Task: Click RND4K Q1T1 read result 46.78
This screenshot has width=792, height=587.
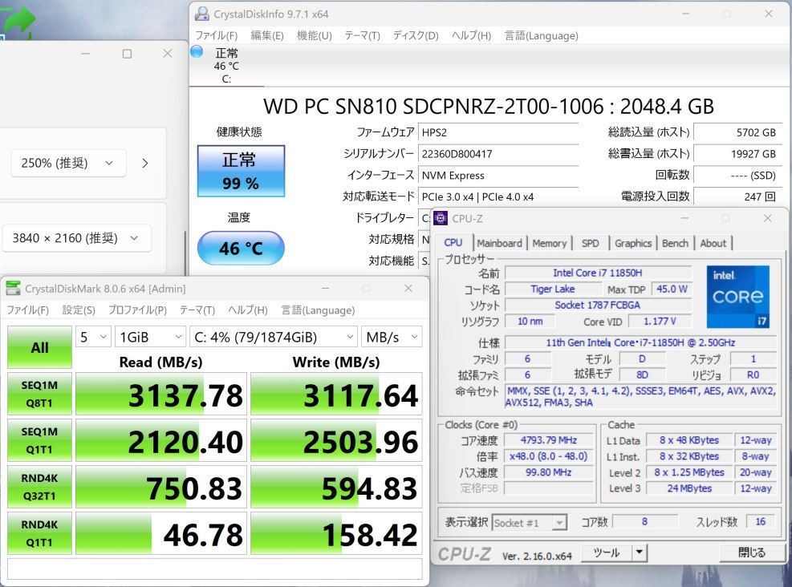Action: click(x=161, y=533)
